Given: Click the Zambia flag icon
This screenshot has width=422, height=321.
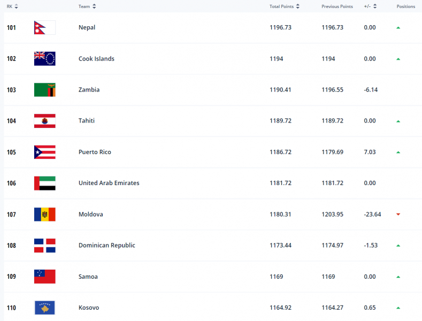Looking at the screenshot, I should [x=44, y=90].
